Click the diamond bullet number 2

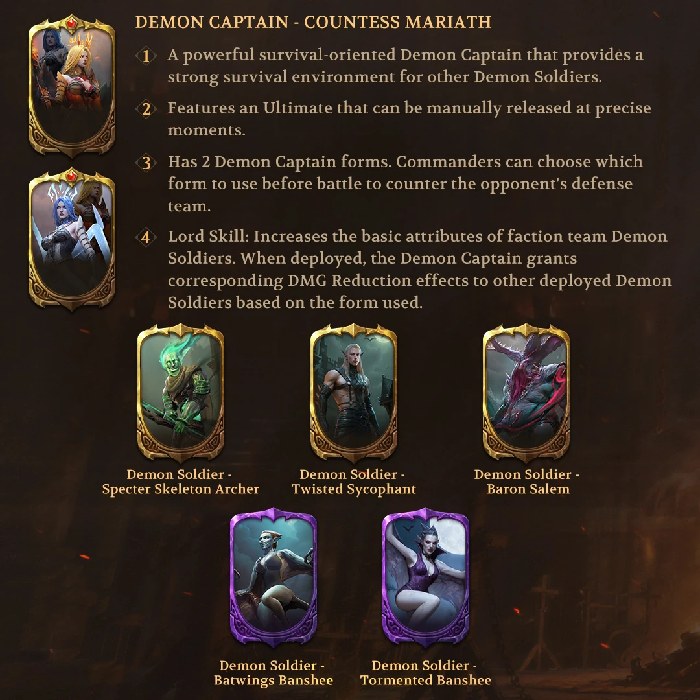(146, 110)
